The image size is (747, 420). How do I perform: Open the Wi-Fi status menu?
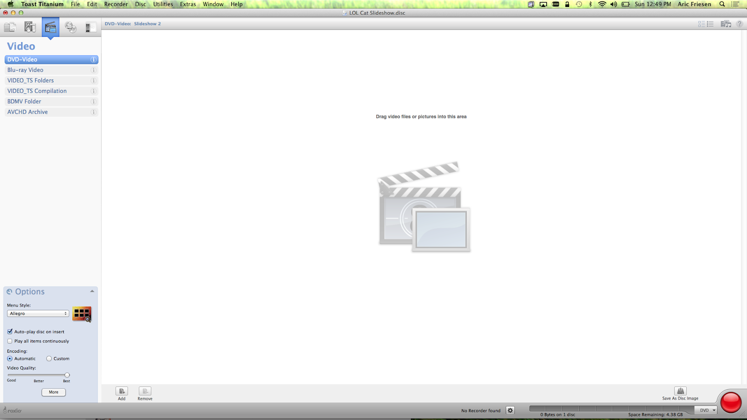click(x=602, y=4)
